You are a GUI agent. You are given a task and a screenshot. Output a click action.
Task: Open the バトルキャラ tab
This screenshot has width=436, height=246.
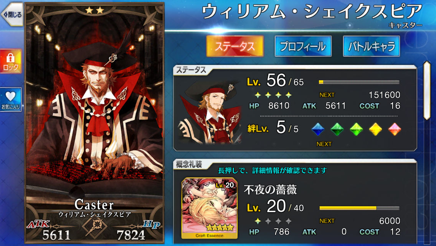point(372,46)
